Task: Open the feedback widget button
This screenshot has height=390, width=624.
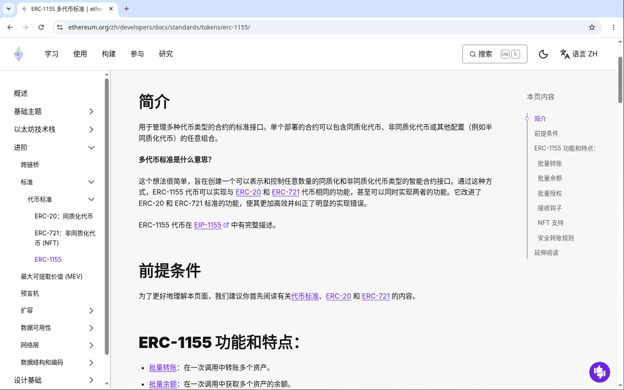Action: pyautogui.click(x=600, y=372)
